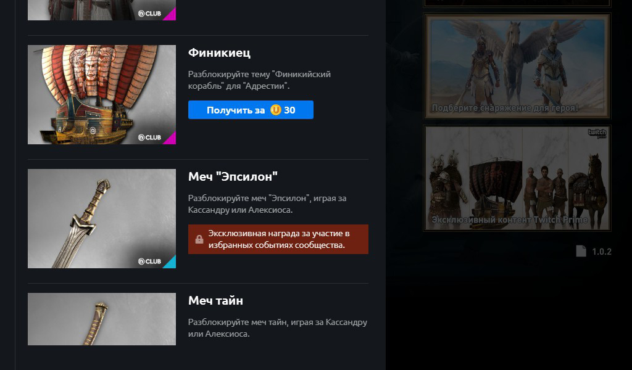632x370 pixels.
Task: Open the Финикиец ship reward thumbnail
Action: (x=102, y=94)
